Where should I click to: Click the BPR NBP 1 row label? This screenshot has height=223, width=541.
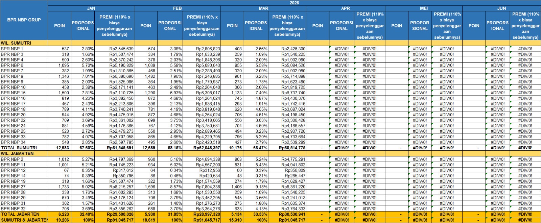pos(12,49)
